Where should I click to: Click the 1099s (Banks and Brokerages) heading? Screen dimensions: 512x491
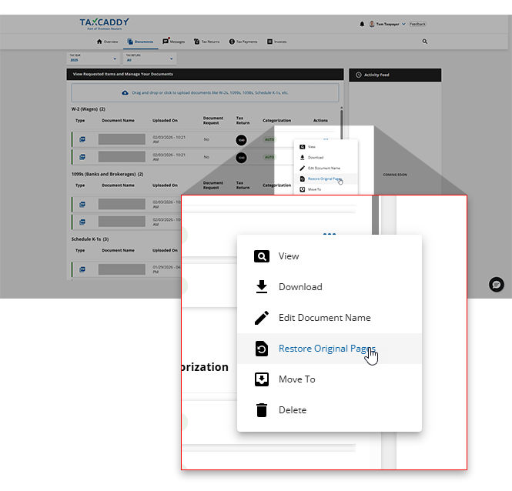tap(108, 174)
